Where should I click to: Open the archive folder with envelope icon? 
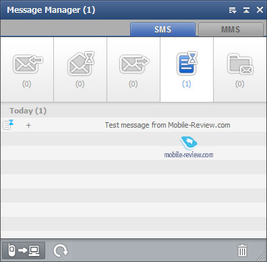pyautogui.click(x=240, y=70)
